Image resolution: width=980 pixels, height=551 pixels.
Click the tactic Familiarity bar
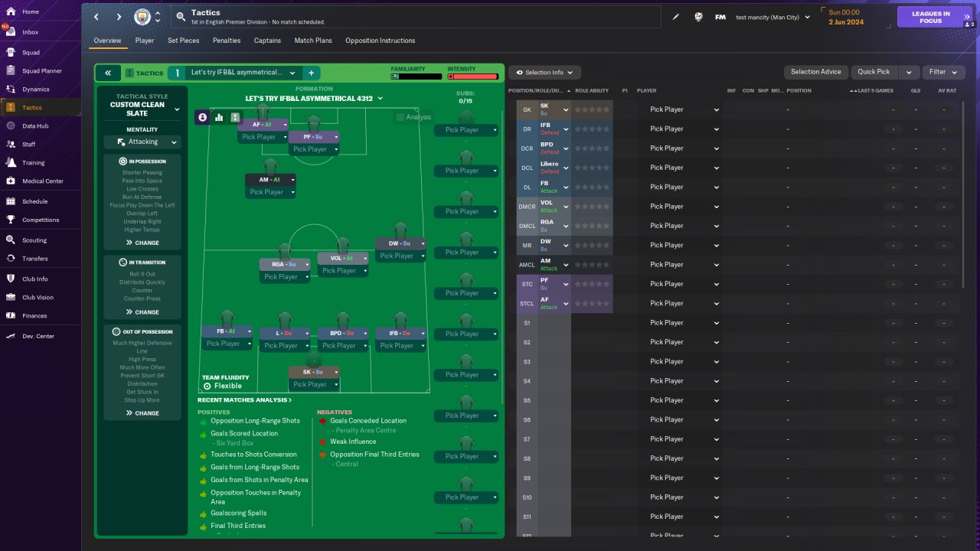tap(416, 77)
